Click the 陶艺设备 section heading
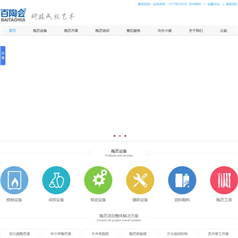Image resolution: width=238 pixels, height=238 pixels. (x=119, y=151)
